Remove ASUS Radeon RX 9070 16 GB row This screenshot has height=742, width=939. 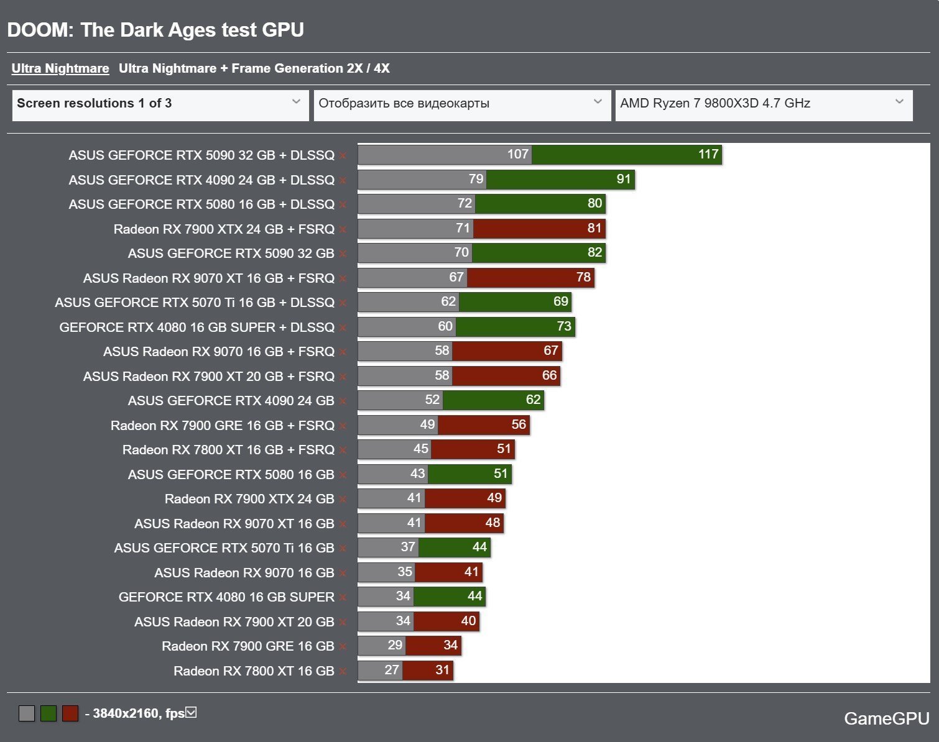343,574
